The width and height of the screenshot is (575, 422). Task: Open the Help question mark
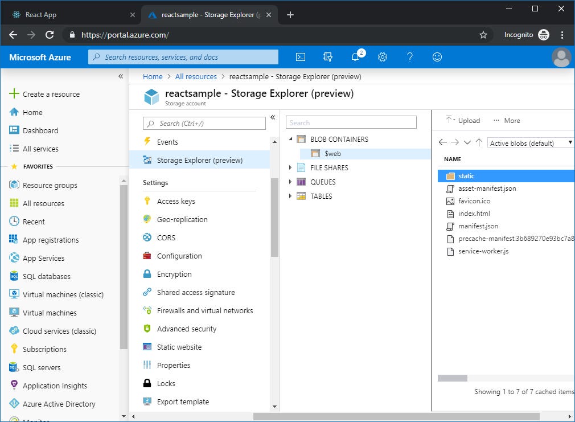(x=410, y=57)
